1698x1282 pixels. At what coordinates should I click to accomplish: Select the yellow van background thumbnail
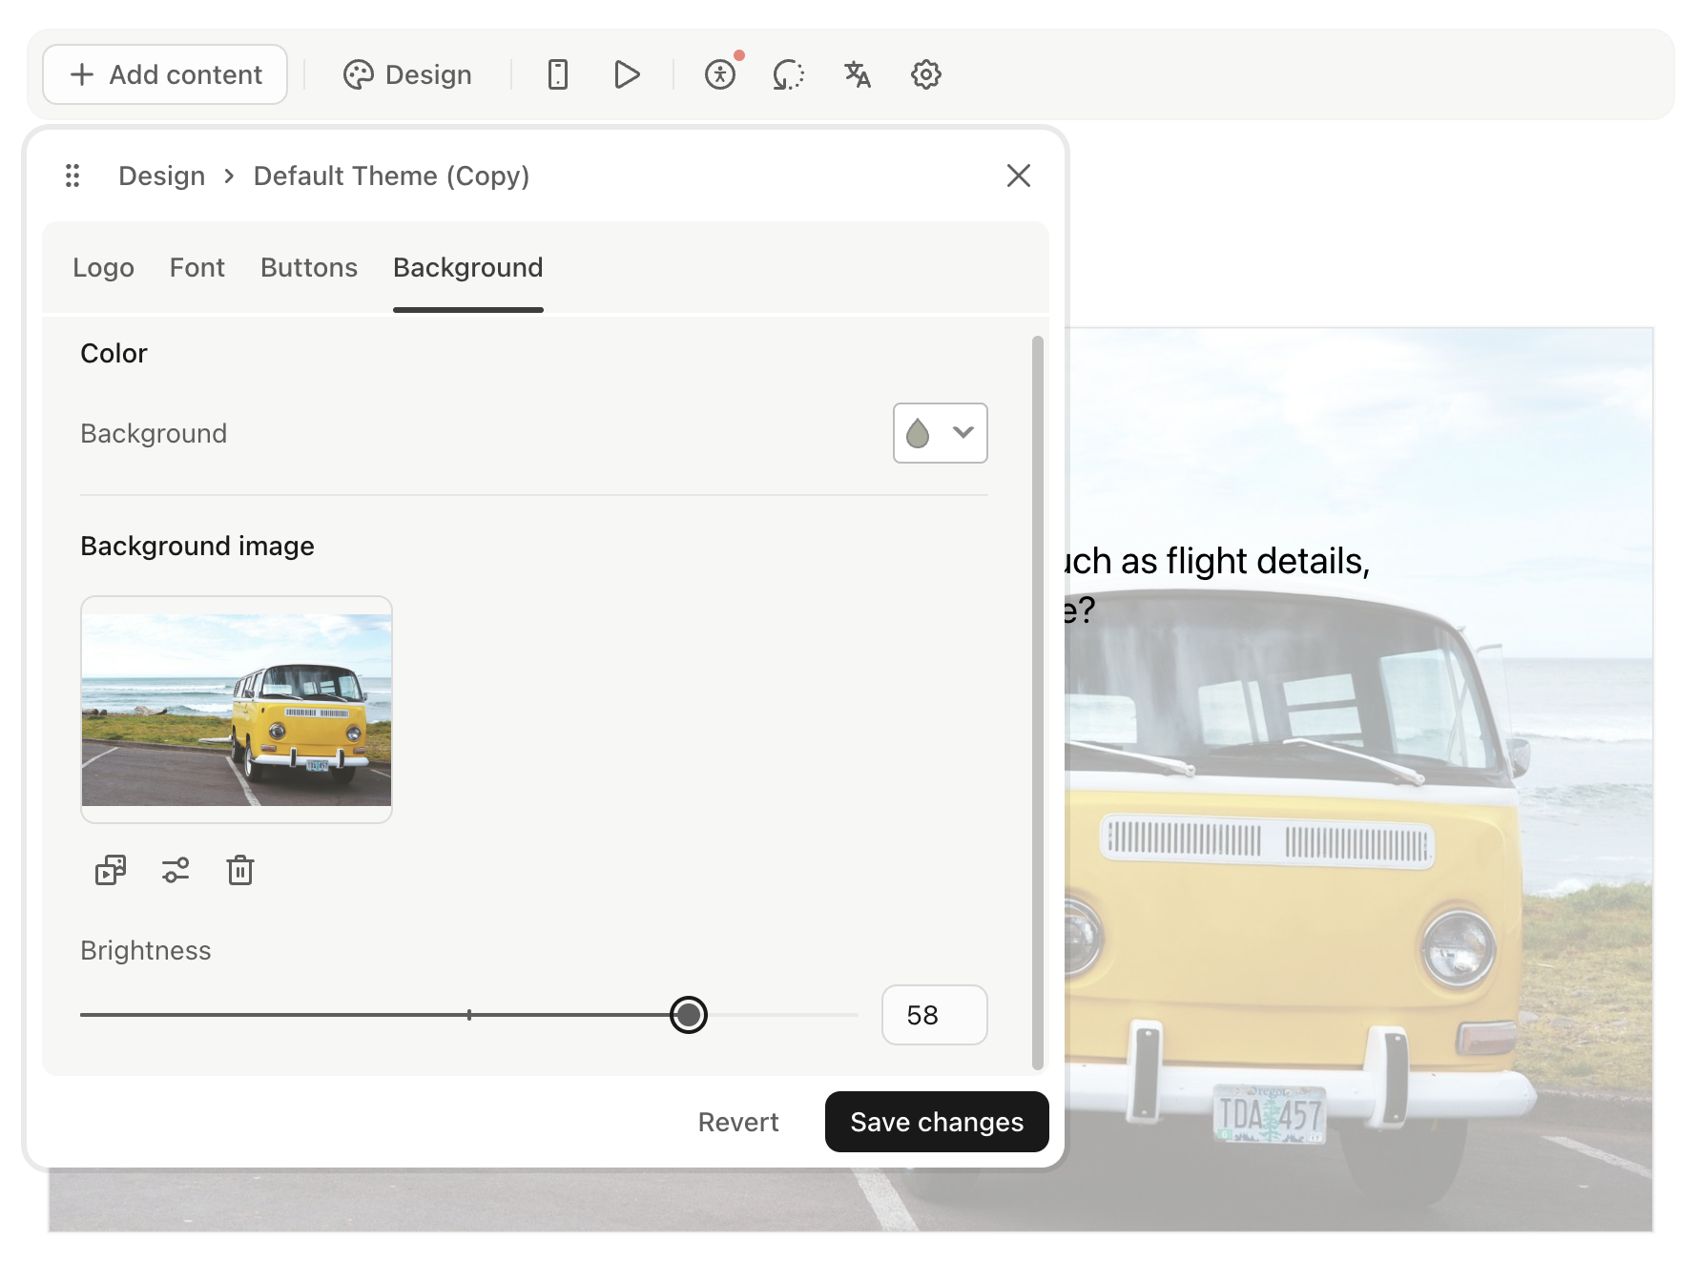(236, 708)
